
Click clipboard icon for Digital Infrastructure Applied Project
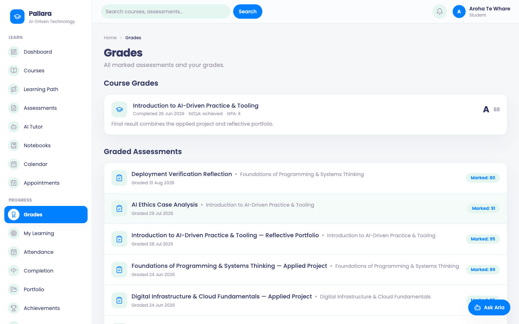119,300
